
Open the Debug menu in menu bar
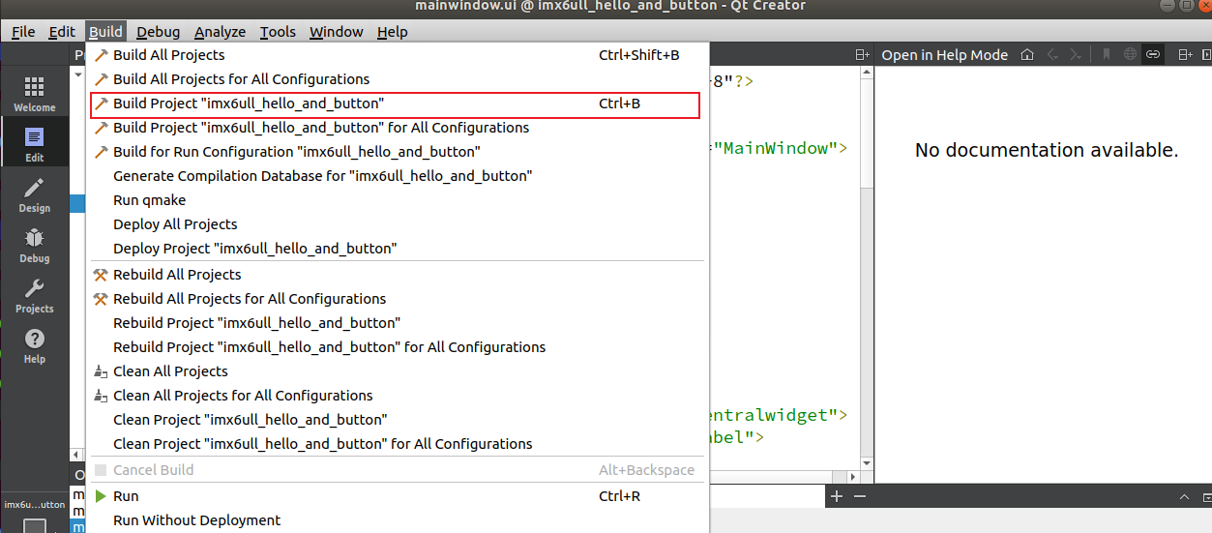click(158, 32)
